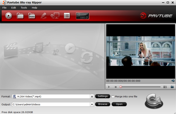Click the Settings button
This screenshot has height=114, width=176.
103,96
